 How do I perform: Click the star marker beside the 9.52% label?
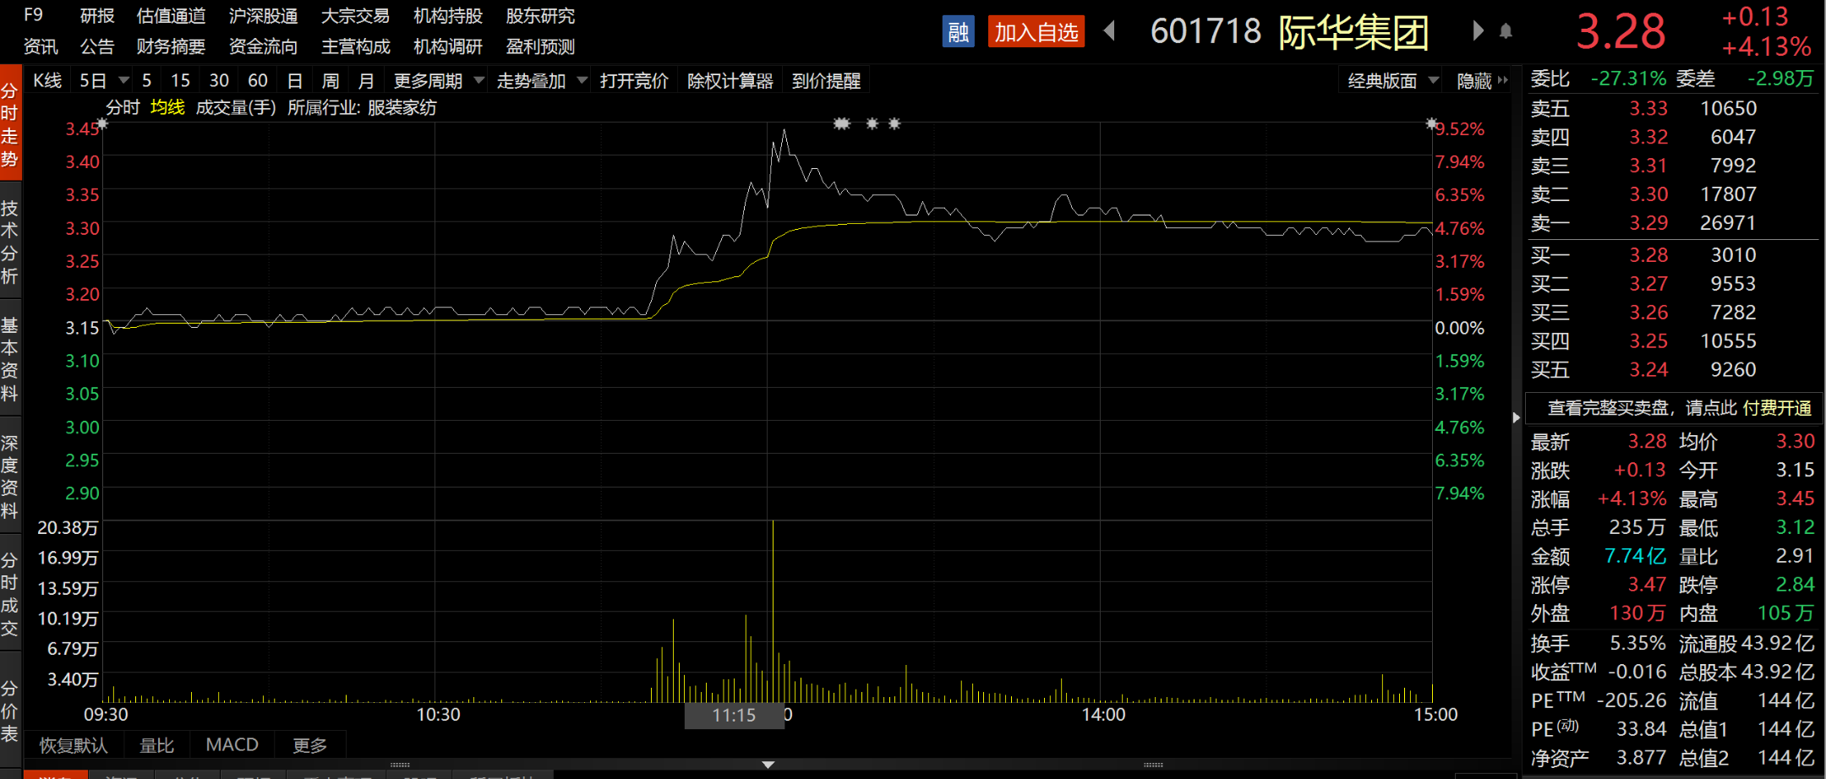(x=1431, y=124)
